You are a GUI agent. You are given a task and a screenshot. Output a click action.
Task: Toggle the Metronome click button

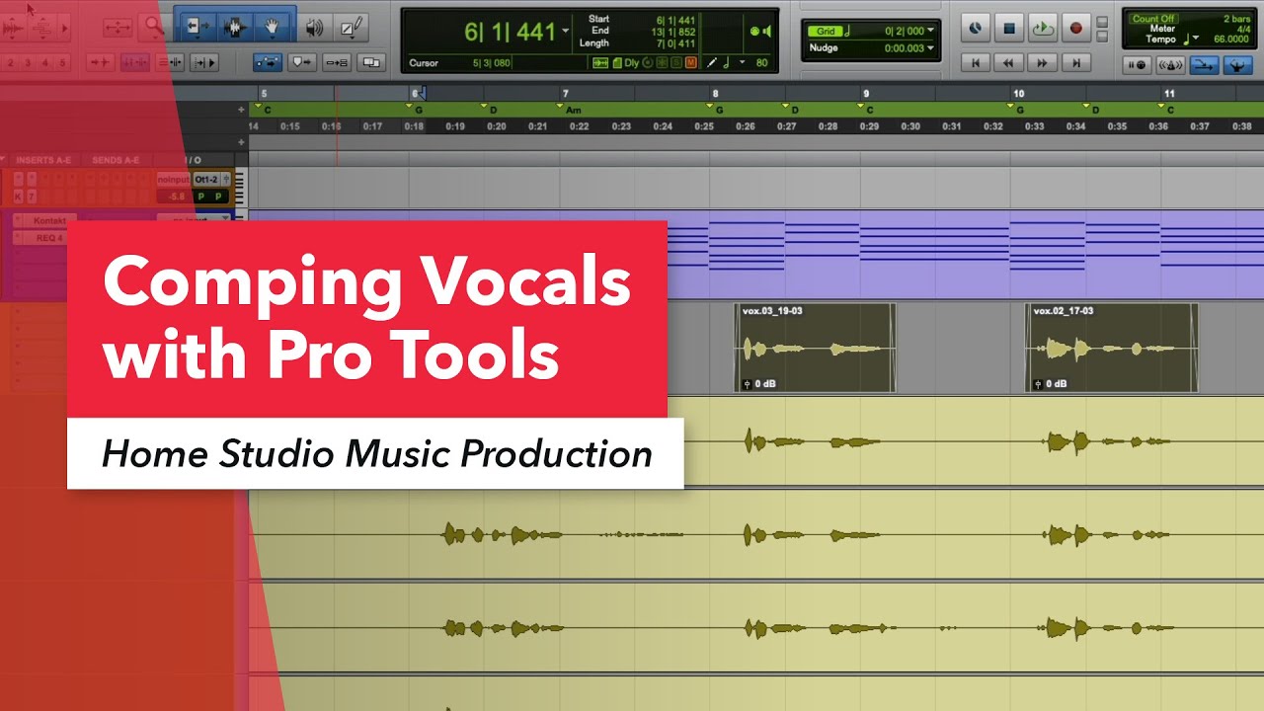(1170, 65)
